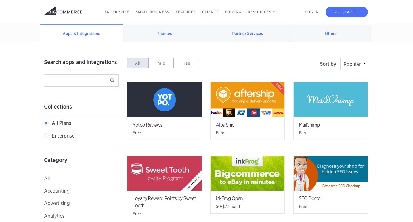The image size is (413, 222).
Task: Open Sweet Tooth Loyalty Programs banner
Action: click(x=164, y=173)
